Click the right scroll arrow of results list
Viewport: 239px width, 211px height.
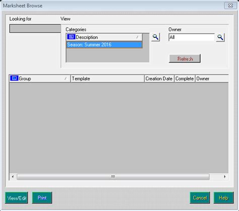(x=225, y=177)
